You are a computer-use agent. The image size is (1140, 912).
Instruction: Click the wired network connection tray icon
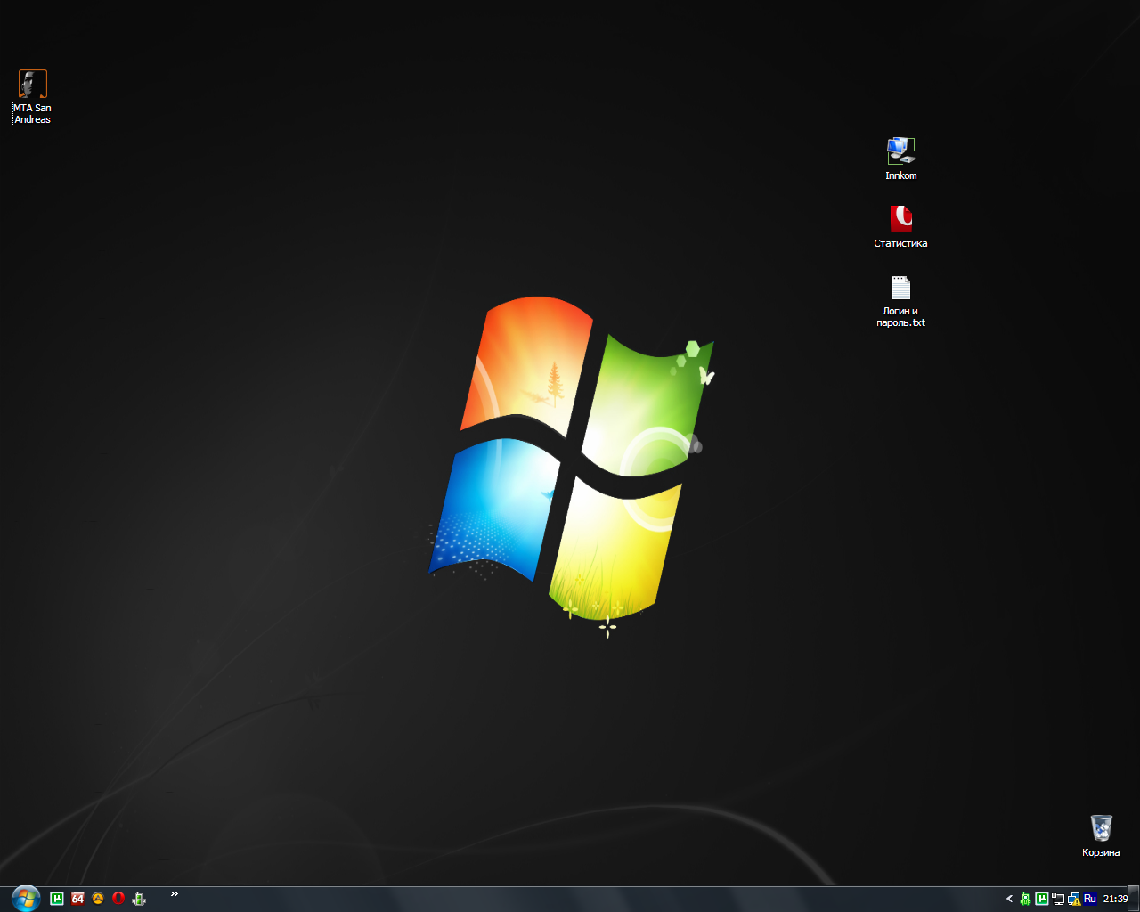[x=1058, y=899]
